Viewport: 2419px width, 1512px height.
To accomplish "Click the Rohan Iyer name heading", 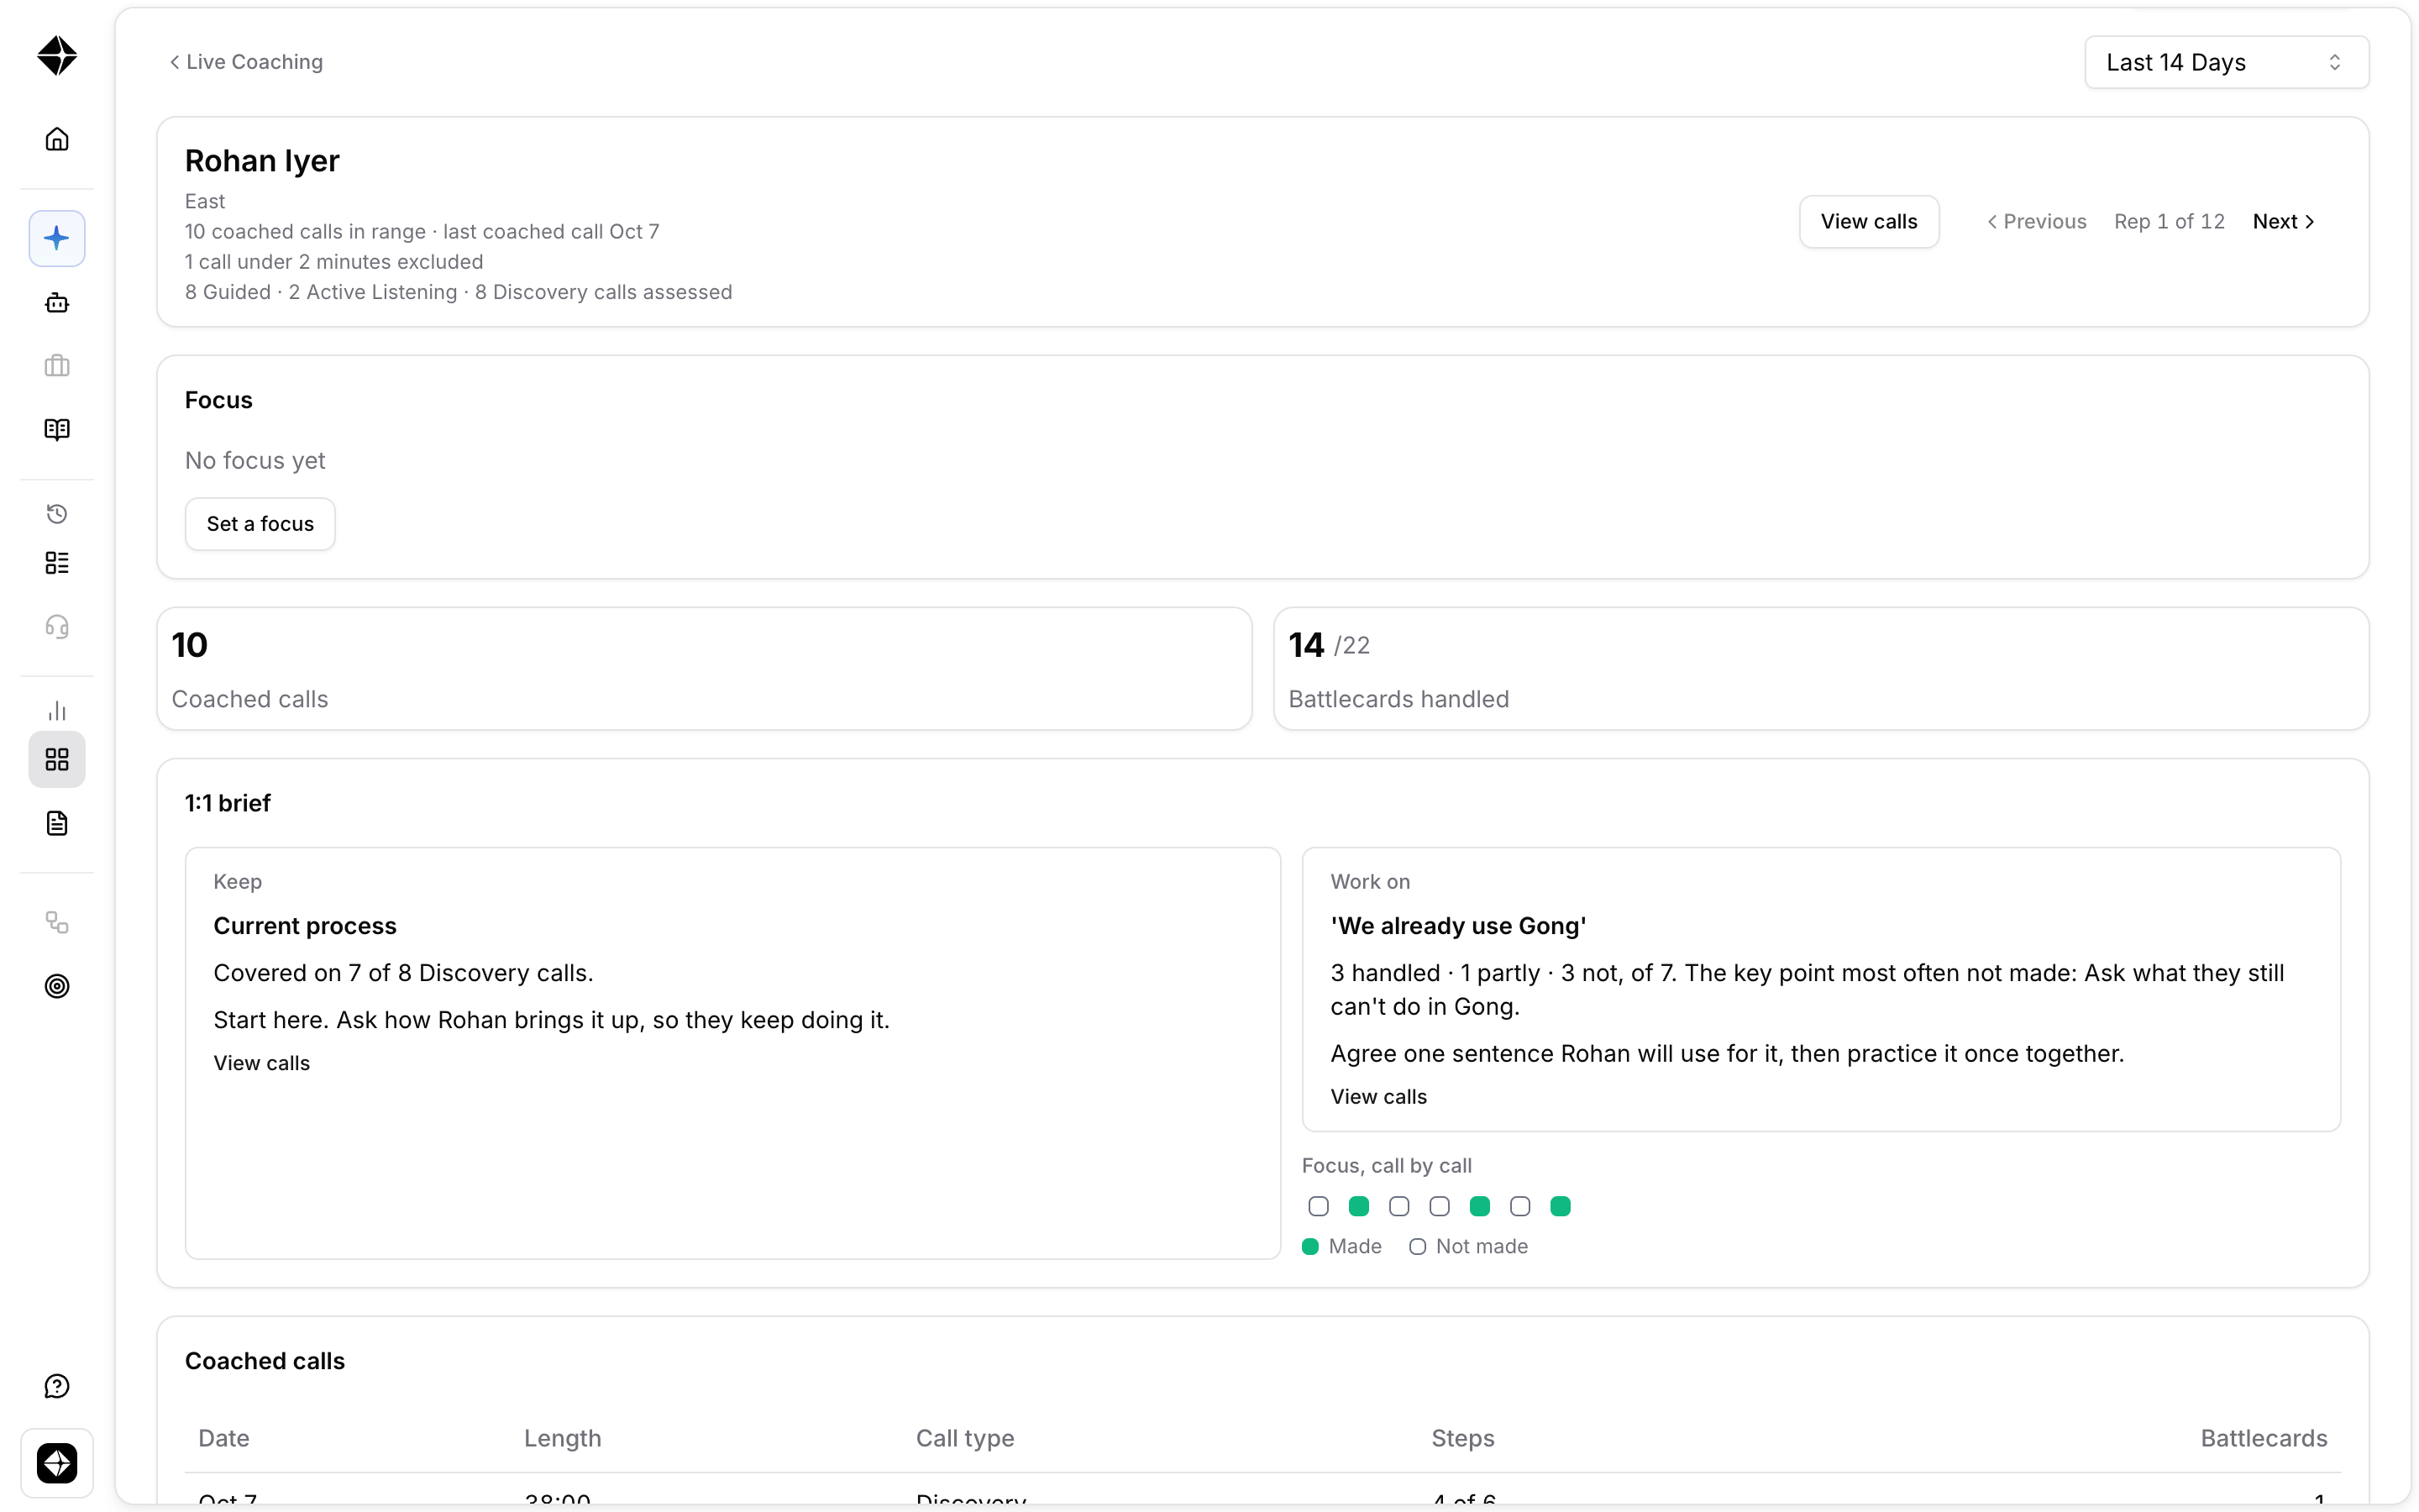I will point(262,161).
